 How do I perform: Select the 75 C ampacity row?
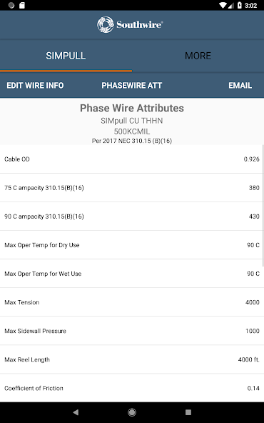click(x=131, y=188)
